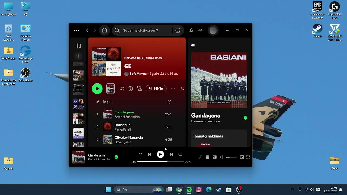Viewport: 347px width, 195px height.
Task: Click the duration clock column header
Action: tap(169, 102)
